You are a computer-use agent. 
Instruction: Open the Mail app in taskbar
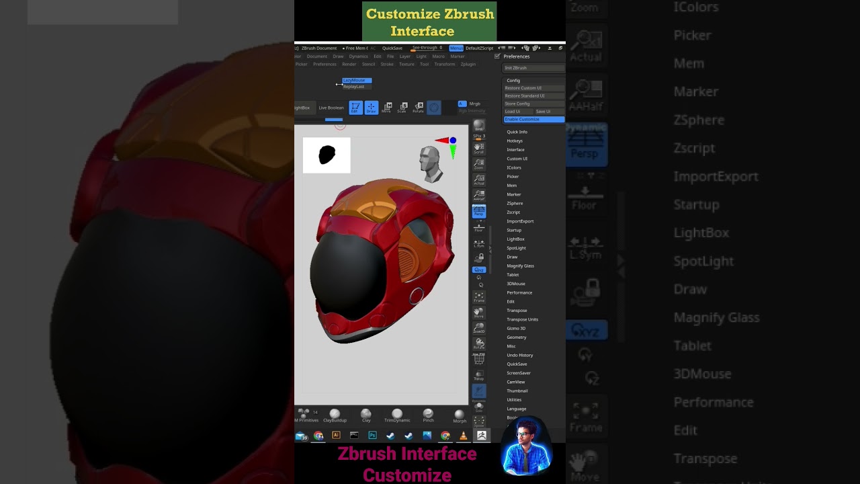[301, 436]
